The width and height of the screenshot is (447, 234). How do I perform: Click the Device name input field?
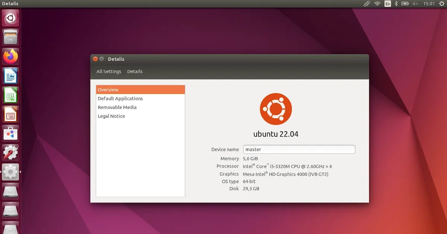(299, 149)
